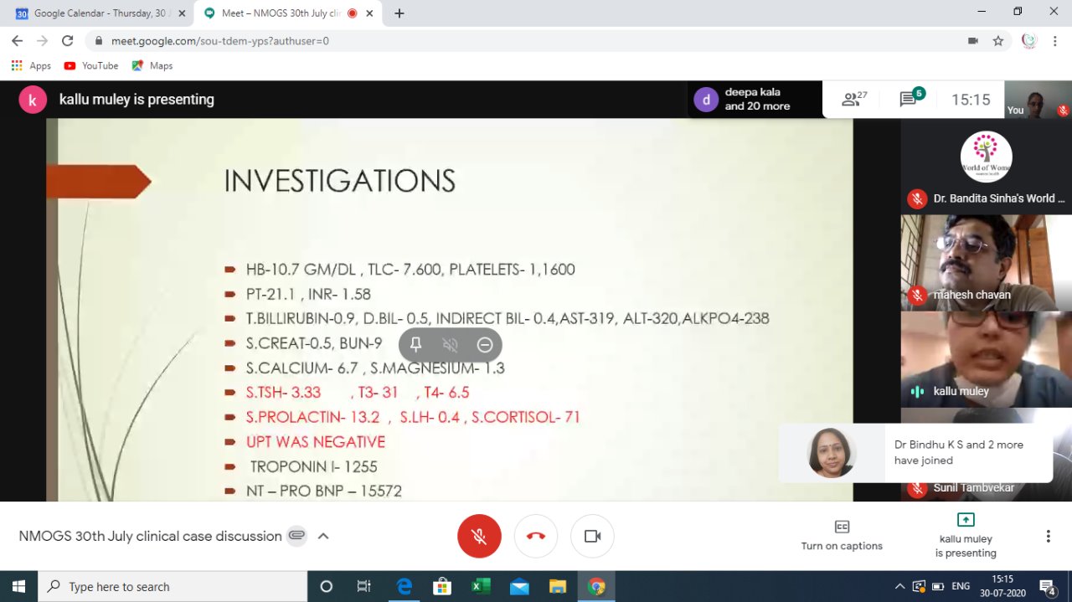Reload the Google Meet page
The width and height of the screenshot is (1072, 602).
click(68, 40)
